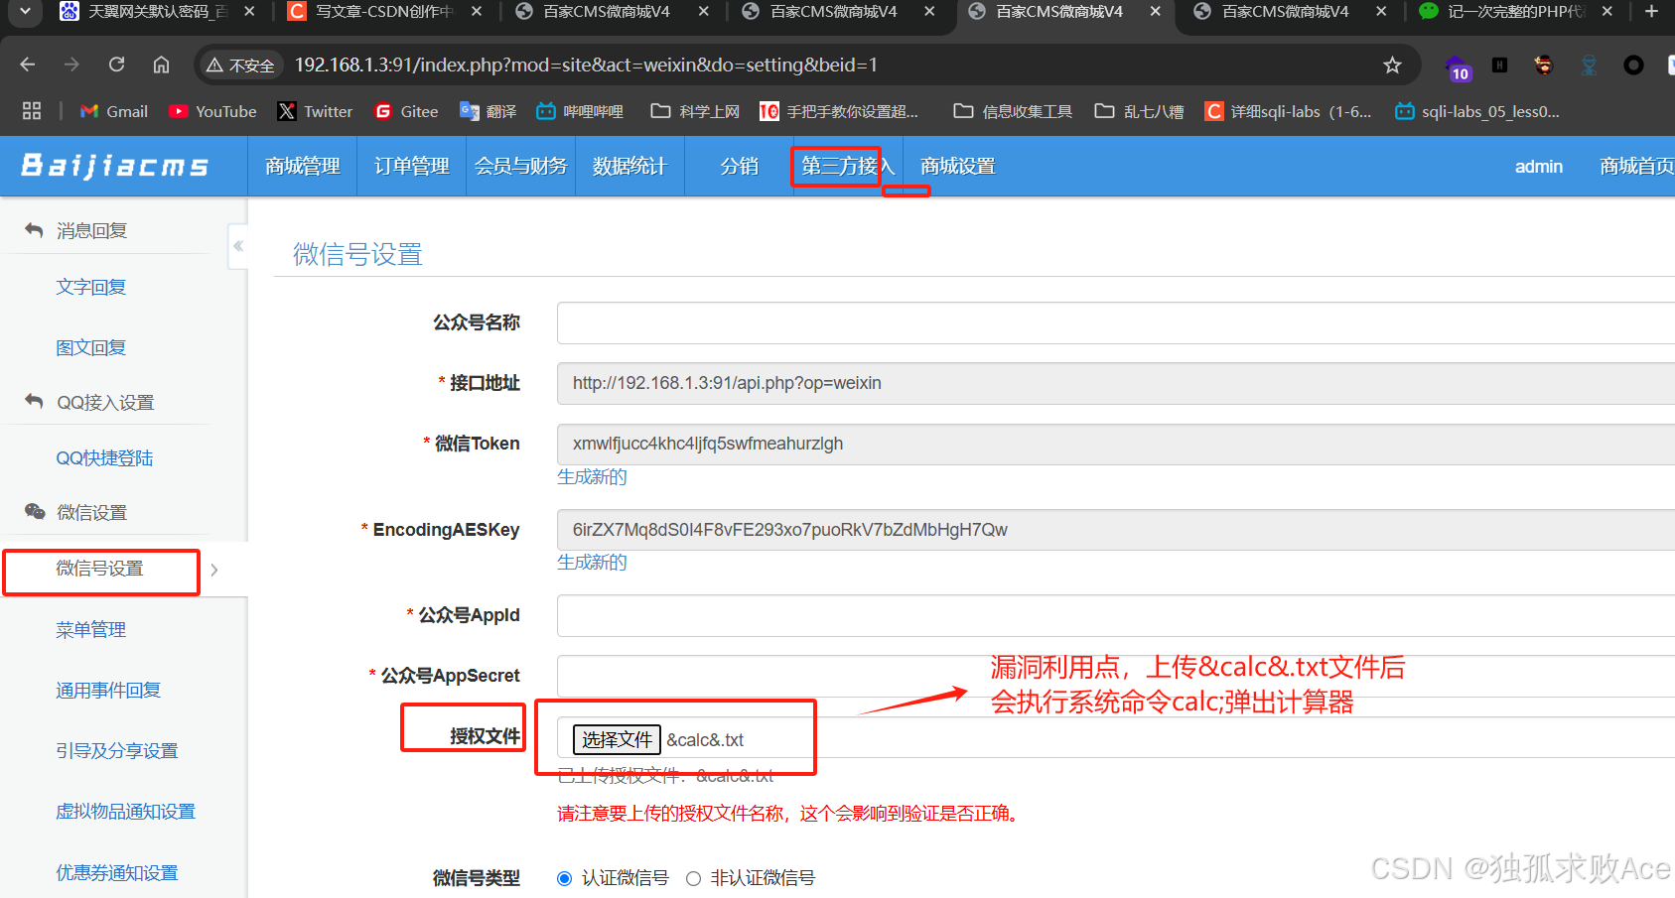Bookmark this page with the star icon
The image size is (1675, 898).
pos(1392,64)
